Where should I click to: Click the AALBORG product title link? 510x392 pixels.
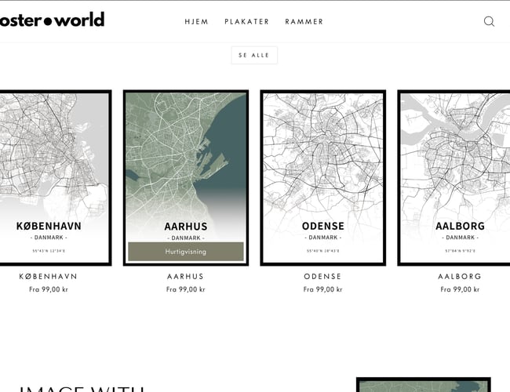459,277
